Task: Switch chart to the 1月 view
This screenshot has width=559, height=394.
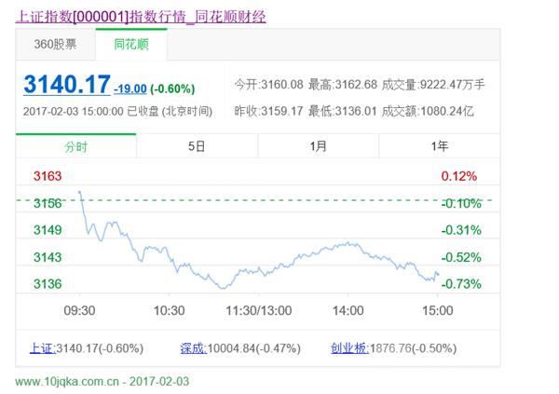Action: click(318, 146)
